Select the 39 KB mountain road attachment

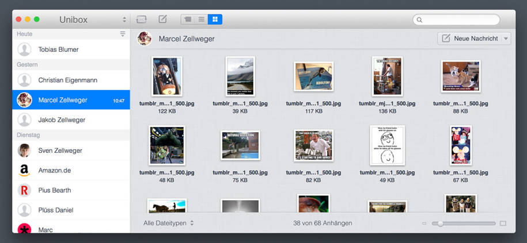pos(240,76)
